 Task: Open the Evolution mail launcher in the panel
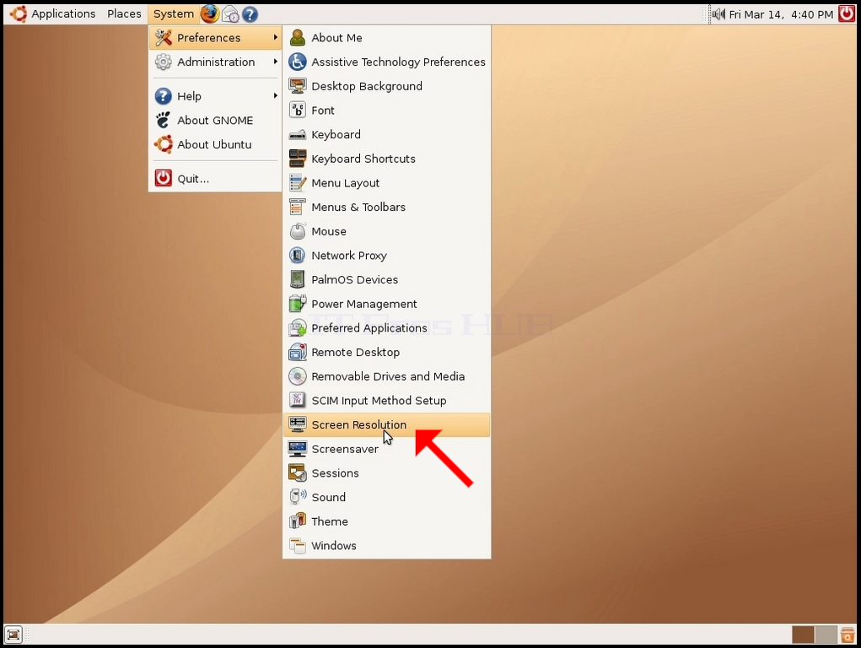[x=230, y=14]
